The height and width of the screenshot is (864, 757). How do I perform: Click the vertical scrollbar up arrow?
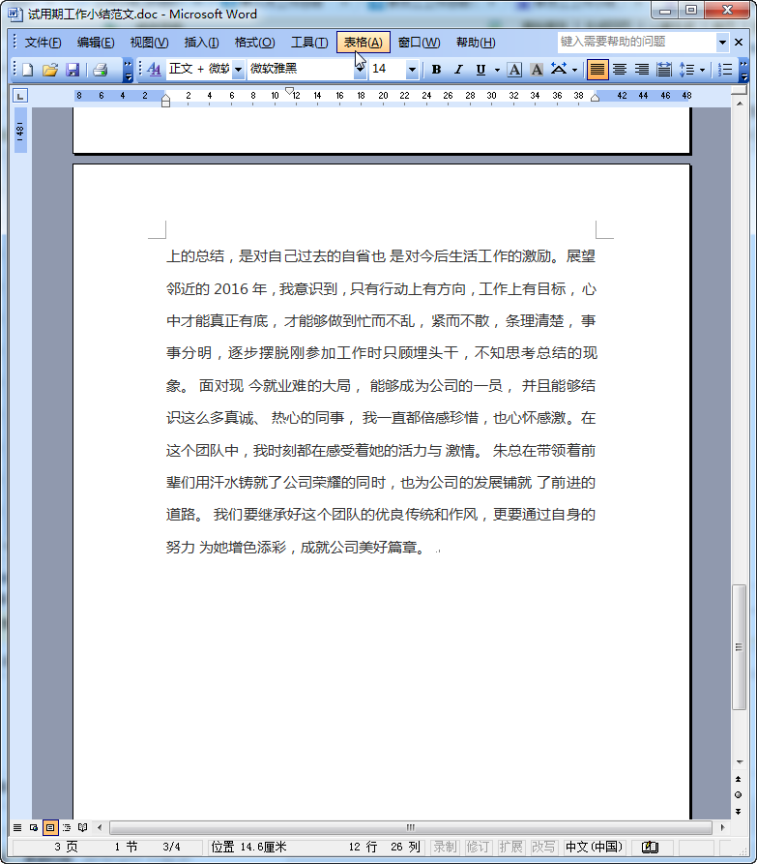(740, 104)
